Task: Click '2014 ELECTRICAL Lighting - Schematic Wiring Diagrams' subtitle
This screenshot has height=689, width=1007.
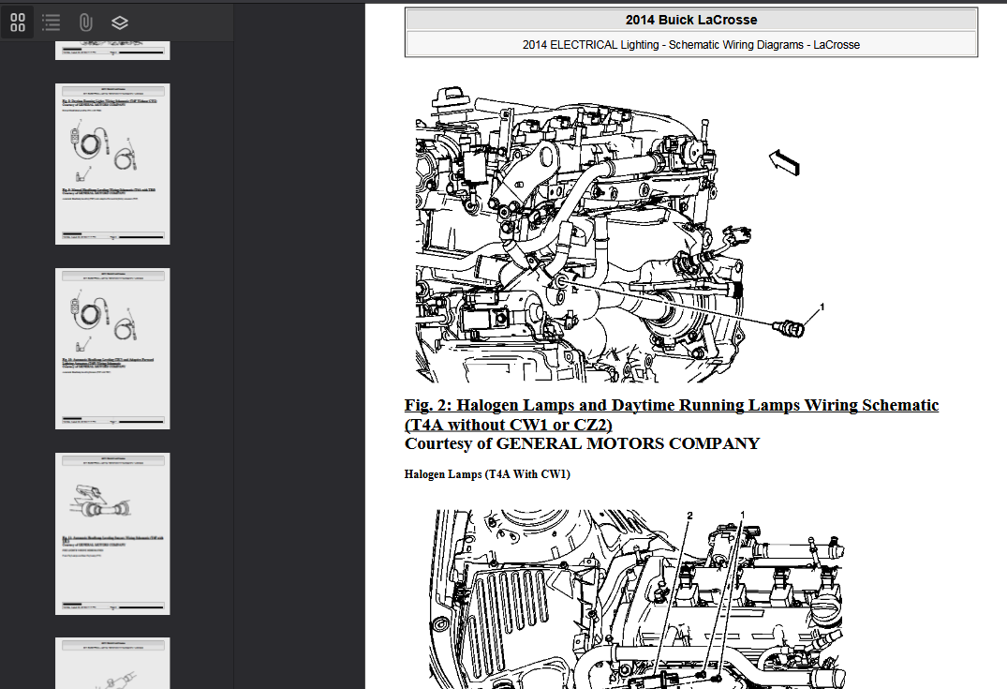Action: click(x=691, y=45)
